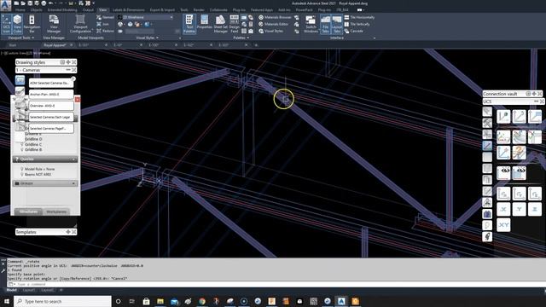The width and height of the screenshot is (546, 307).
Task: Toggle Gridline B lightbulb visibility
Action: tap(22, 150)
